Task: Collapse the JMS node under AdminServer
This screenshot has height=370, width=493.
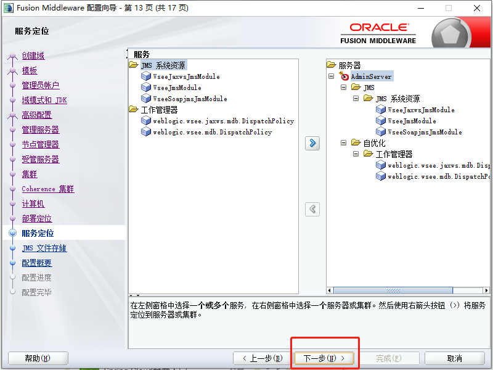Action: click(343, 87)
